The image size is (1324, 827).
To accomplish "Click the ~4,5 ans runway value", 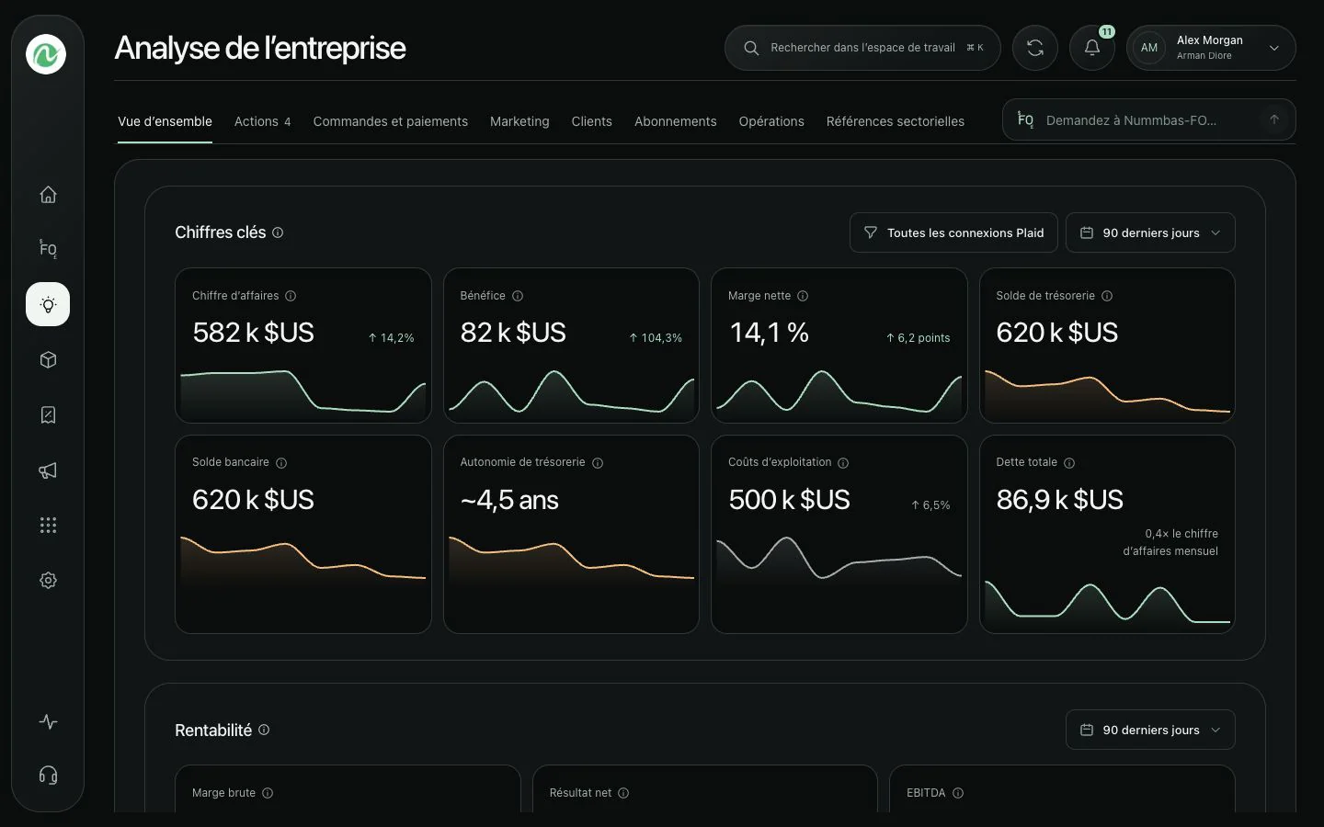I will click(509, 500).
